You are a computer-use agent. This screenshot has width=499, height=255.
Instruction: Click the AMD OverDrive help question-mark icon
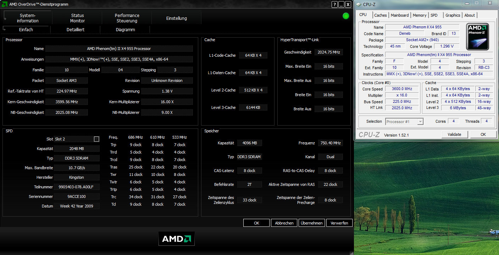(x=334, y=4)
